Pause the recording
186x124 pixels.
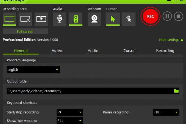pyautogui.click(x=167, y=16)
